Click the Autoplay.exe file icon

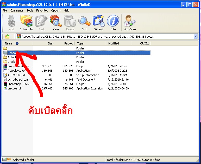(x=5, y=70)
